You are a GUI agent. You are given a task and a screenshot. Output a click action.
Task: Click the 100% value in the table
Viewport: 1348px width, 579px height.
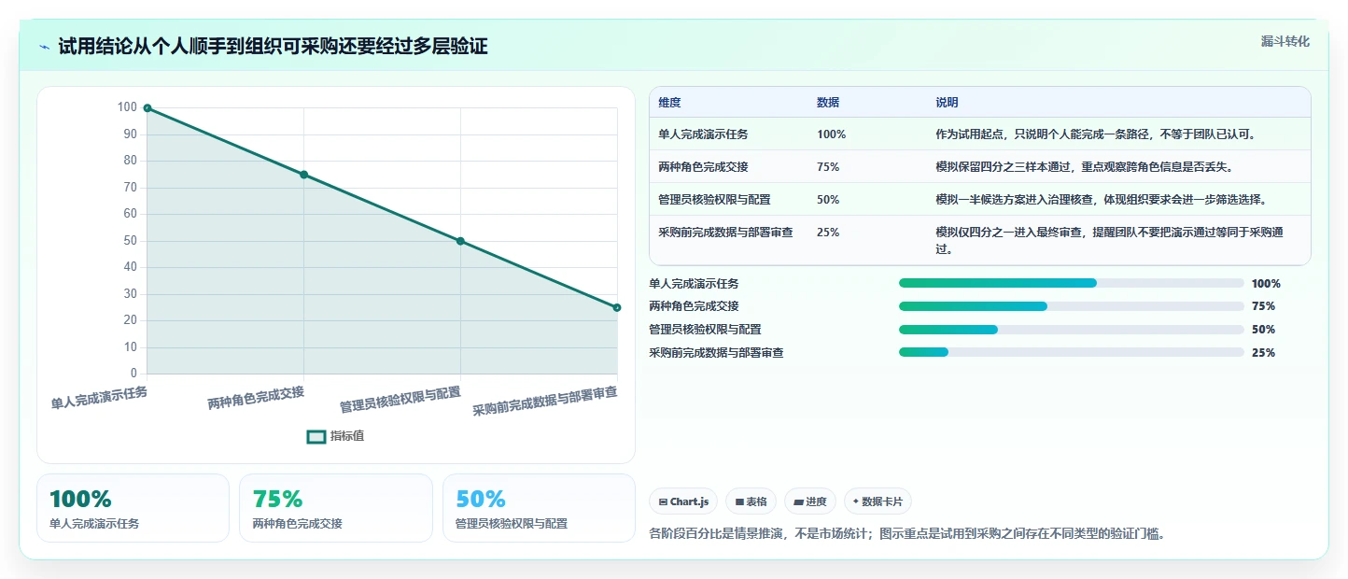click(x=831, y=134)
